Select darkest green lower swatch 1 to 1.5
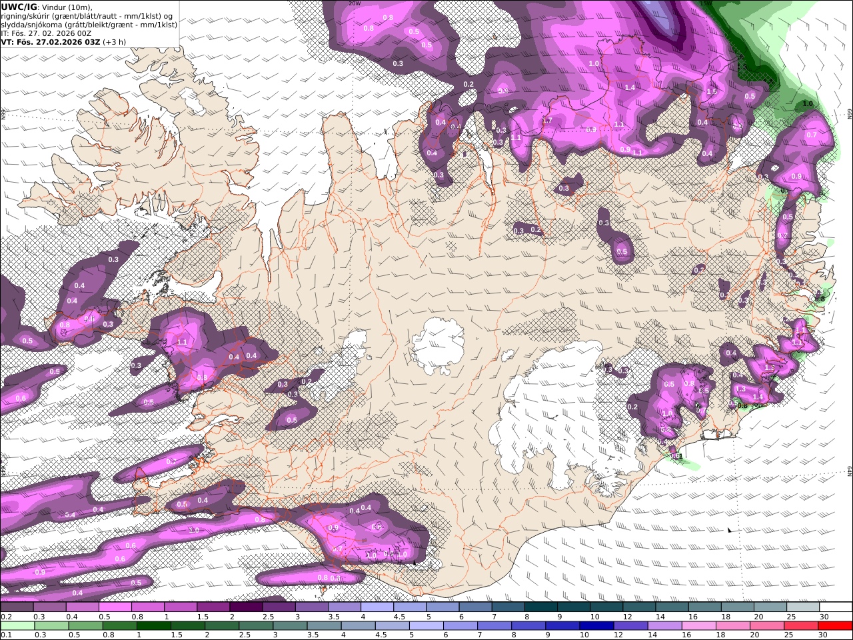The image size is (853, 640). [153, 626]
